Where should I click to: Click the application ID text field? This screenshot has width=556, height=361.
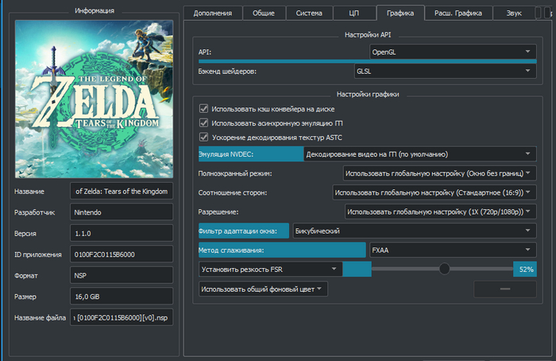coord(122,254)
